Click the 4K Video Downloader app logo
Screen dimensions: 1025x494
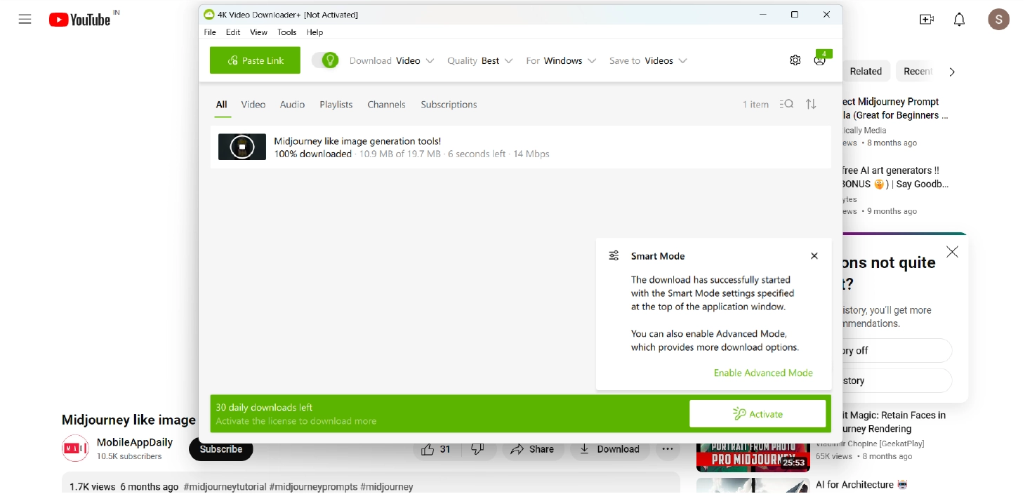pos(209,15)
